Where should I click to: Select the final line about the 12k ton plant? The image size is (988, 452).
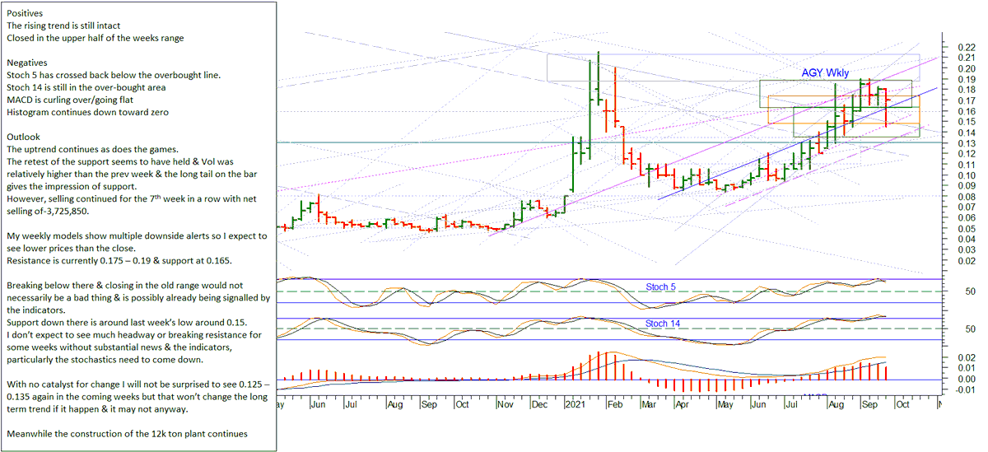click(126, 433)
